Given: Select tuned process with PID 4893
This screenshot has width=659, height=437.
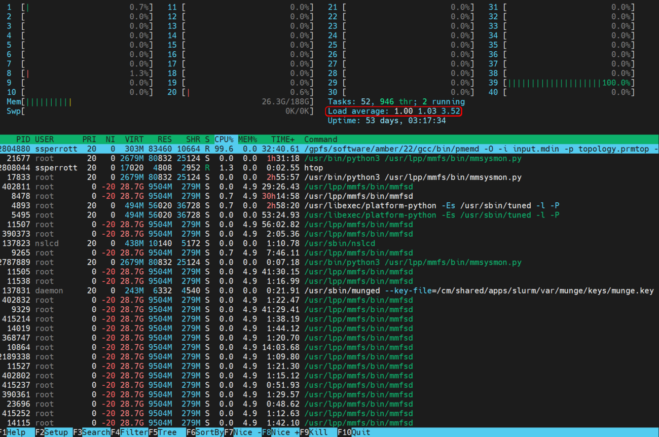Looking at the screenshot, I should coord(329,206).
